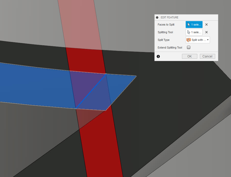Click the Faces to Split selection cursor icon
The height and width of the screenshot is (177, 231).
[x=189, y=25]
